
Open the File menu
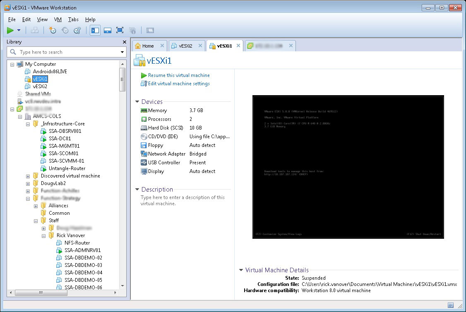(12, 19)
